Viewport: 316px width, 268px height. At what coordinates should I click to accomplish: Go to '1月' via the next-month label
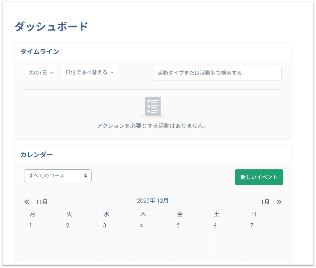pyautogui.click(x=265, y=201)
